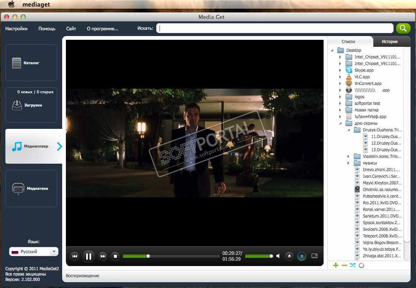Expand the Vlastelin.kolec folder
This screenshot has width=416, height=288.
(348, 156)
